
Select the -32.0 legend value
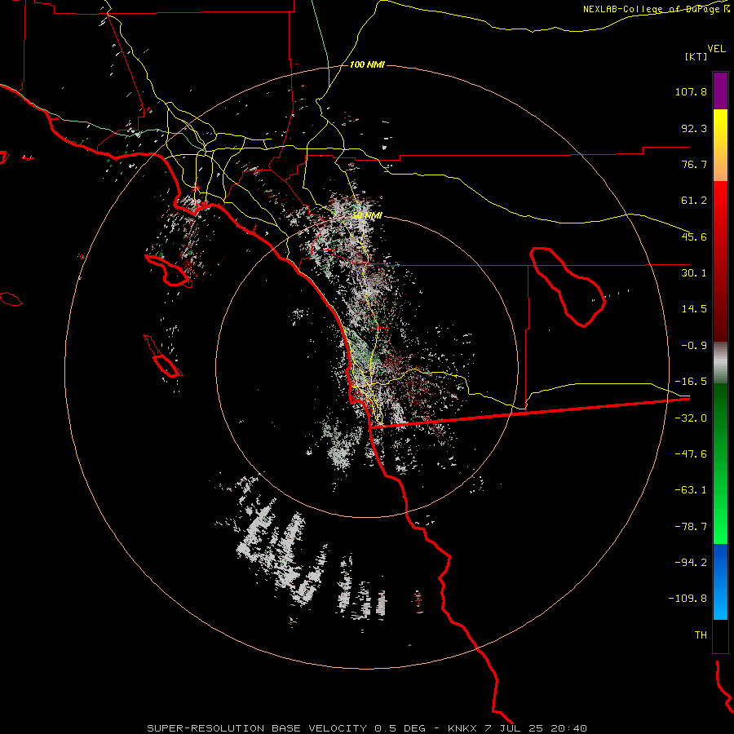(691, 418)
